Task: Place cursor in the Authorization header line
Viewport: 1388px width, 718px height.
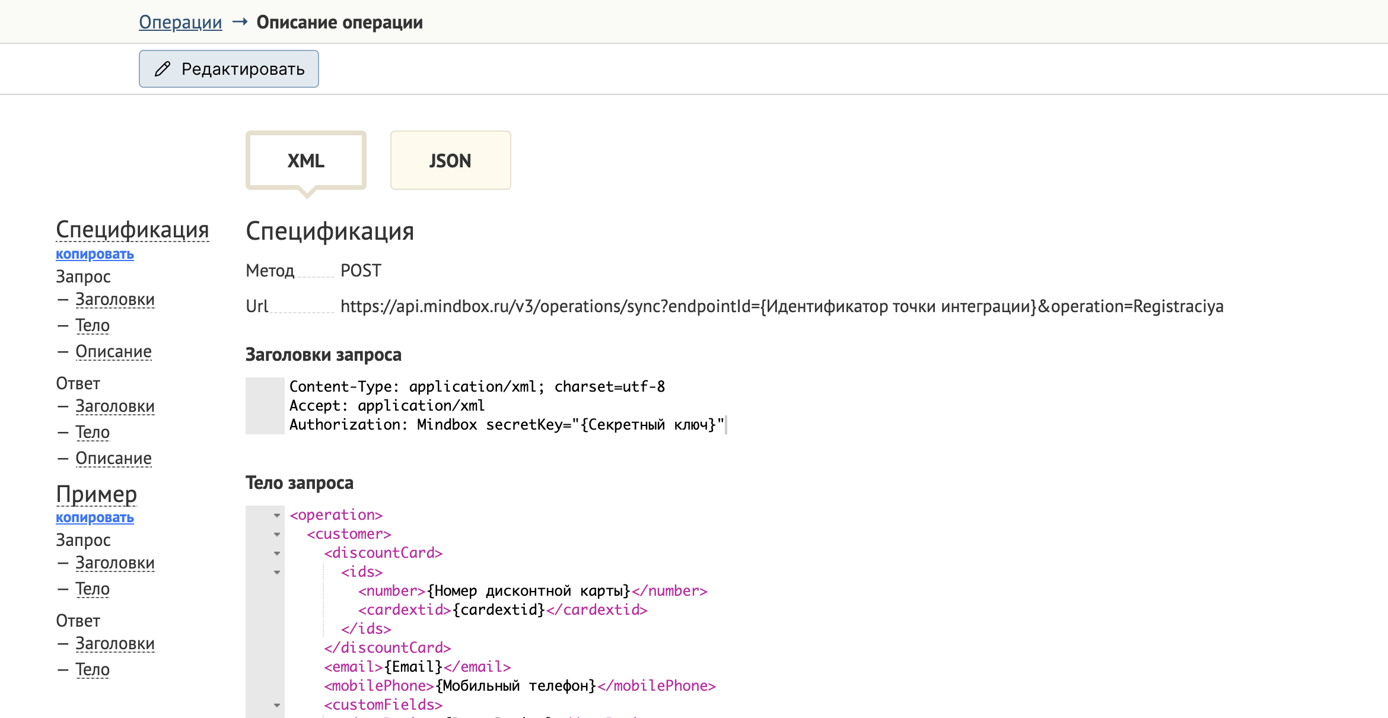Action: coord(507,425)
